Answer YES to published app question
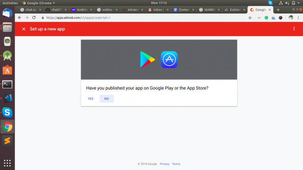This screenshot has height=170, width=303. 90,99
